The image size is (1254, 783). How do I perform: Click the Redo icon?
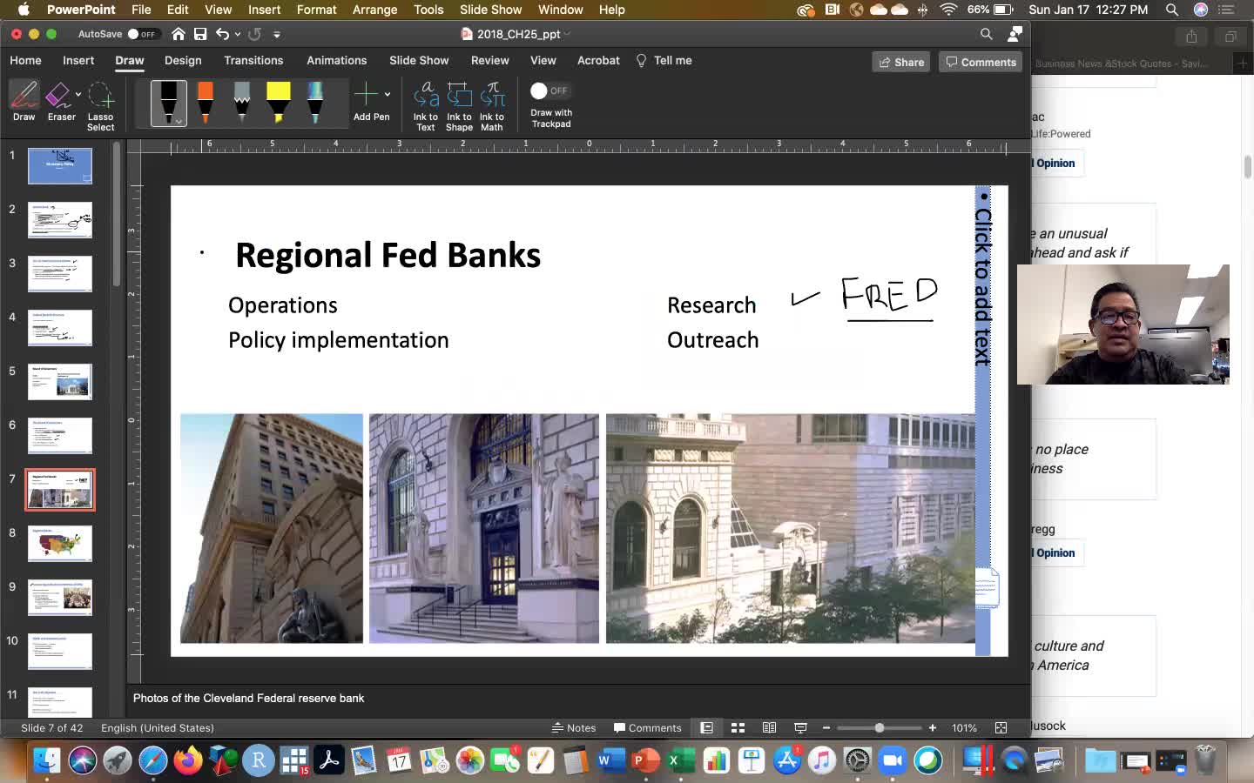(254, 34)
